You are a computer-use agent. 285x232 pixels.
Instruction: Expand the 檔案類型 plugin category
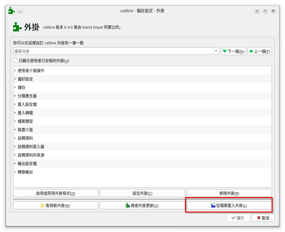pos(15,121)
